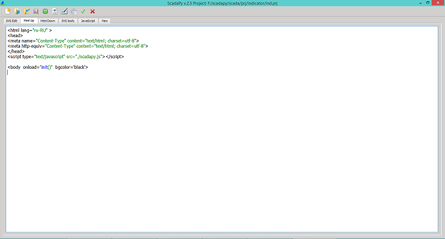Click the folder icon with blue checkmark
Image resolution: width=445 pixels, height=239 pixels.
point(27,11)
